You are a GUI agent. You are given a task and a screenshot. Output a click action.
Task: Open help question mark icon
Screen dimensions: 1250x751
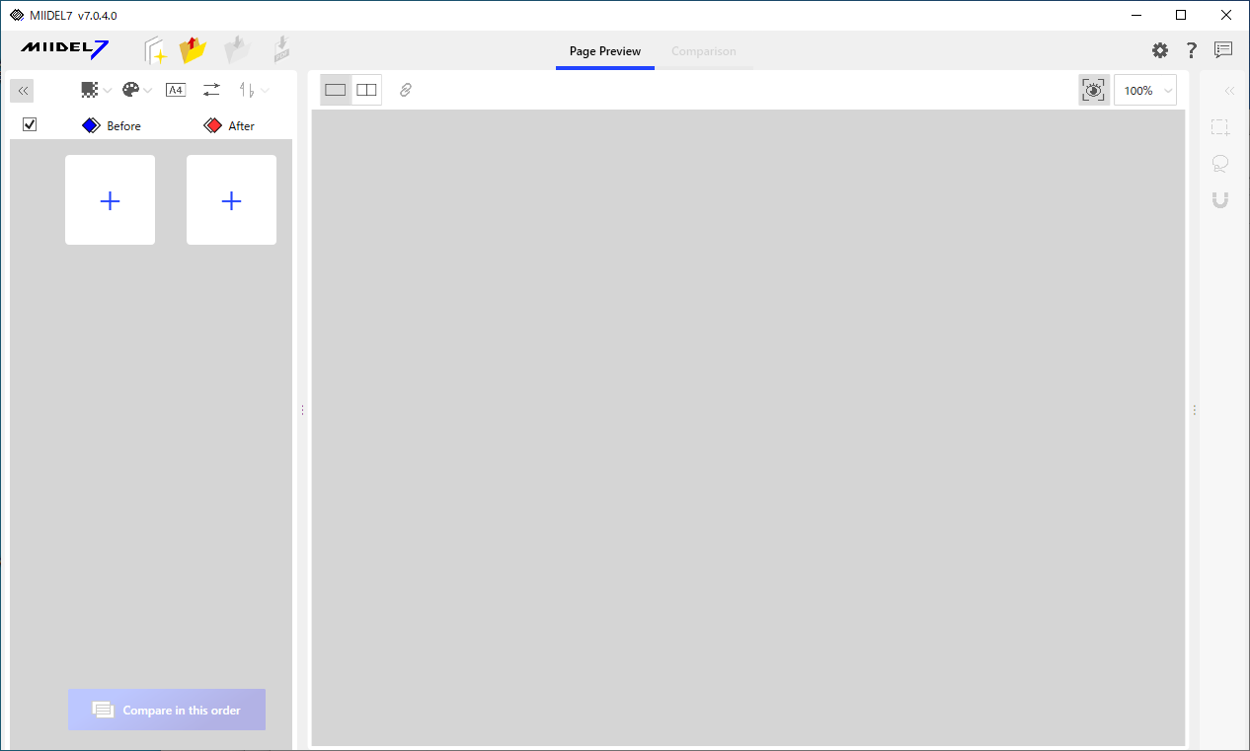(1192, 50)
